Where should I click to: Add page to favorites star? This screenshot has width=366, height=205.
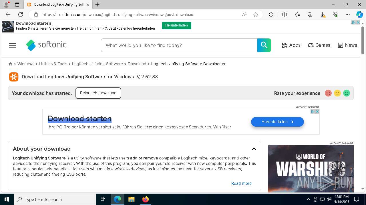point(256,15)
